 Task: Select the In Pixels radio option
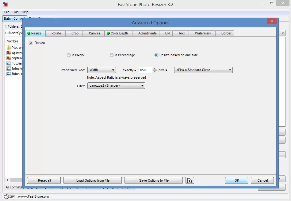(69, 55)
